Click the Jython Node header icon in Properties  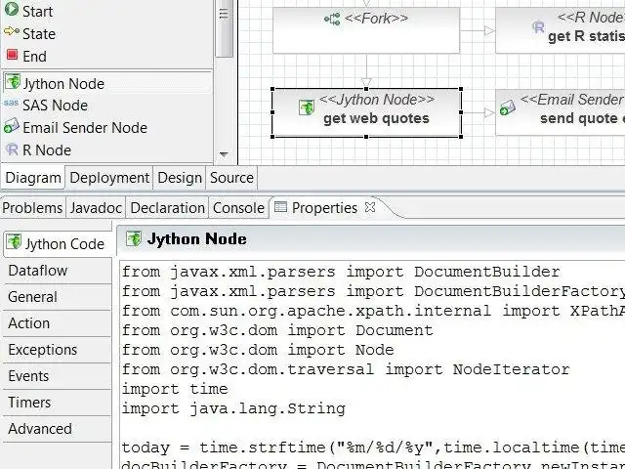point(133,238)
